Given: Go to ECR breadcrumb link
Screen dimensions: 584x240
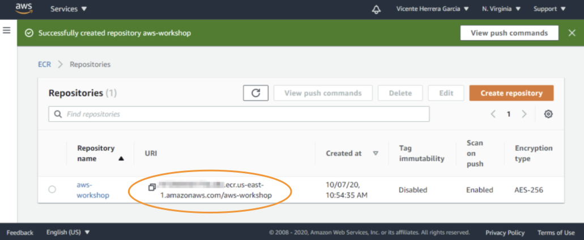Looking at the screenshot, I should (44, 65).
